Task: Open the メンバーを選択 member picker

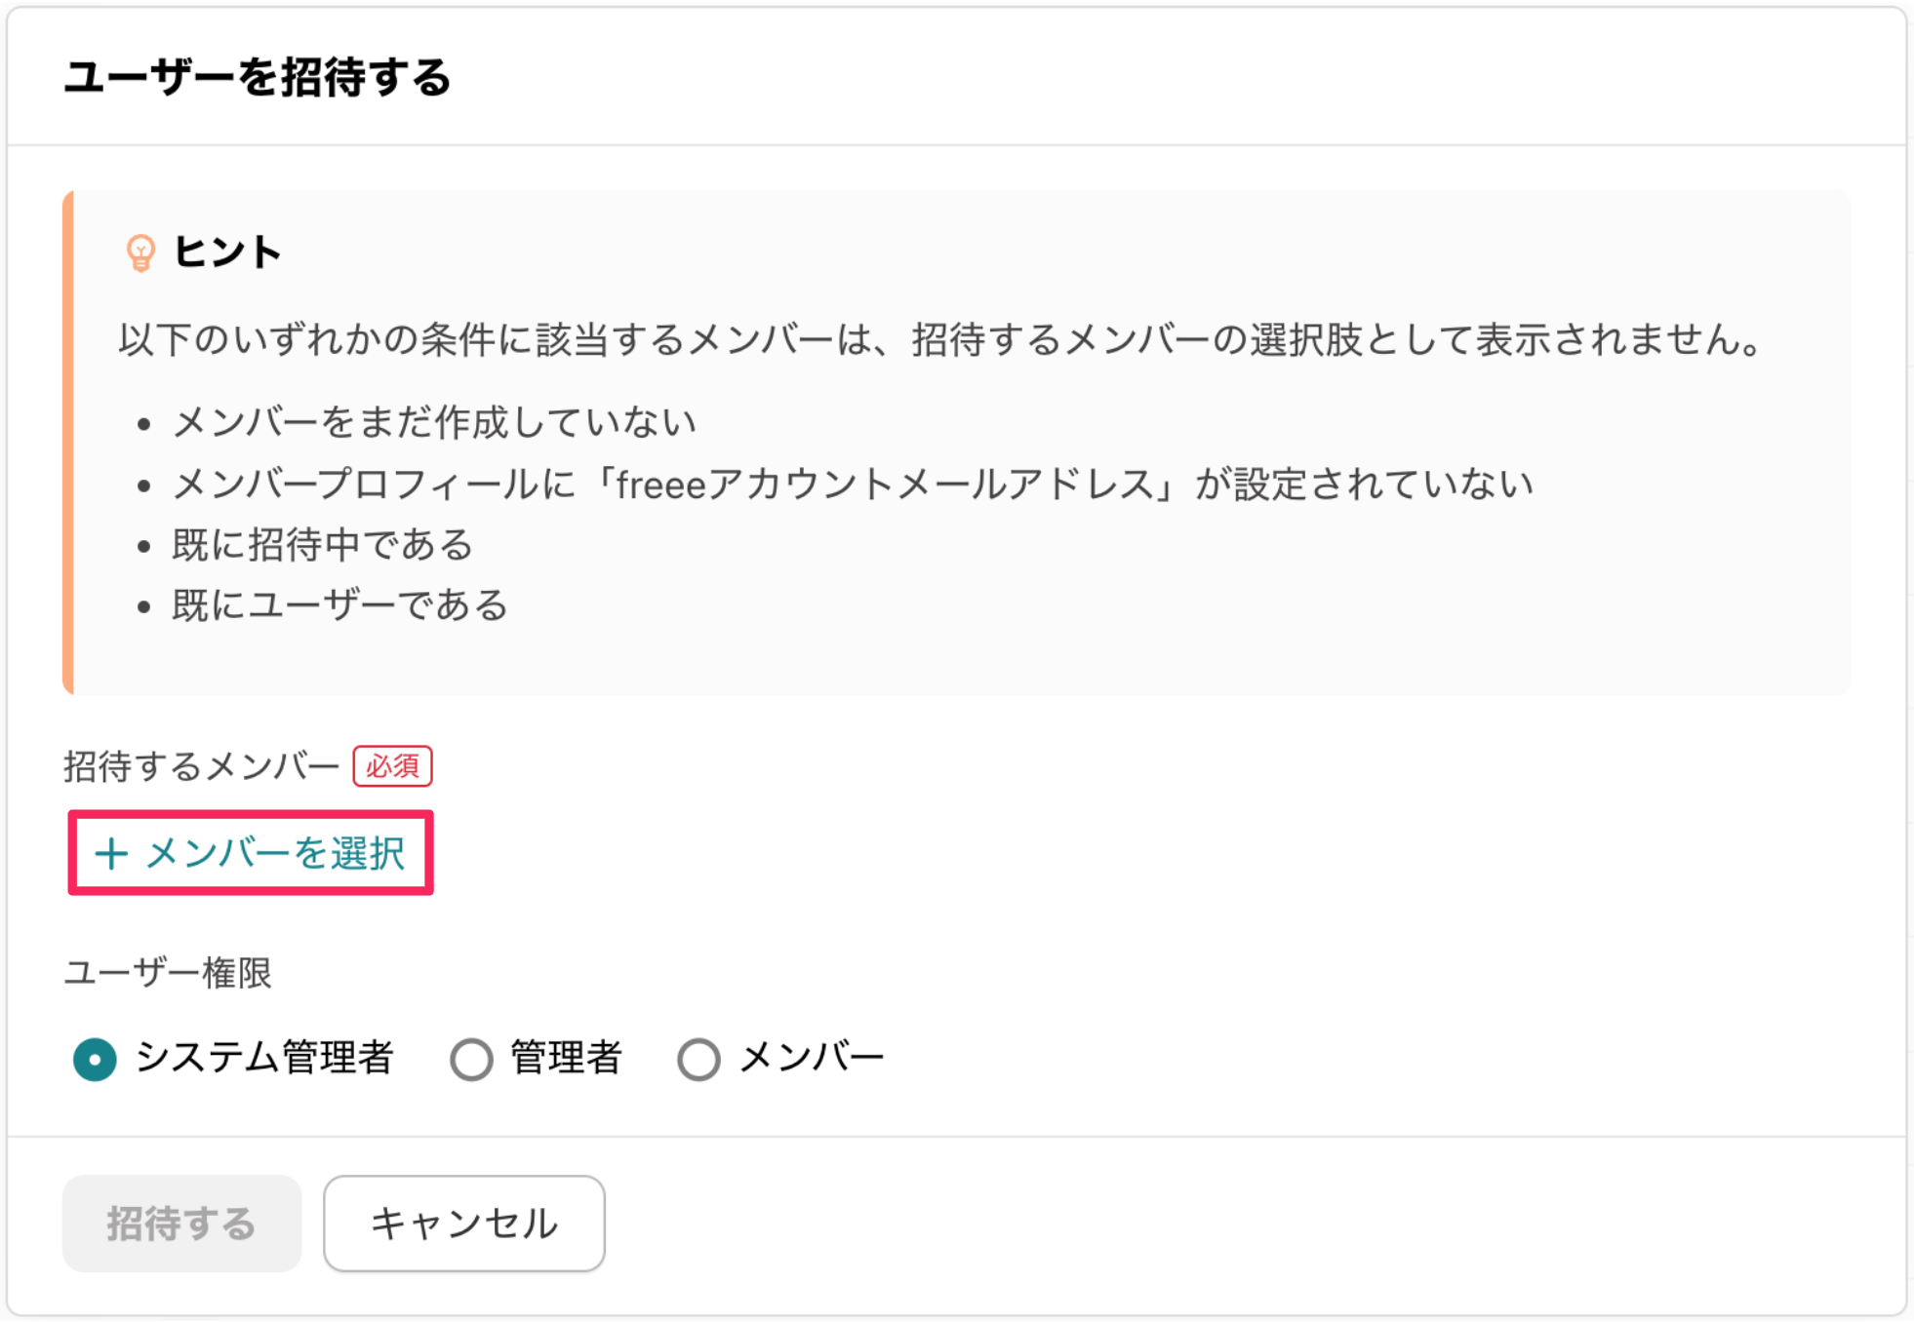Action: pyautogui.click(x=250, y=853)
